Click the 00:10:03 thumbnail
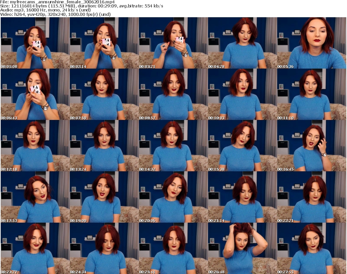This screenshot has width=347, height=274. pos(243,94)
